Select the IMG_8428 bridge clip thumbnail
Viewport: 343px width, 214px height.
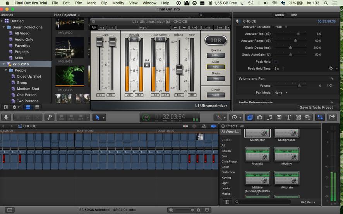click(x=70, y=48)
